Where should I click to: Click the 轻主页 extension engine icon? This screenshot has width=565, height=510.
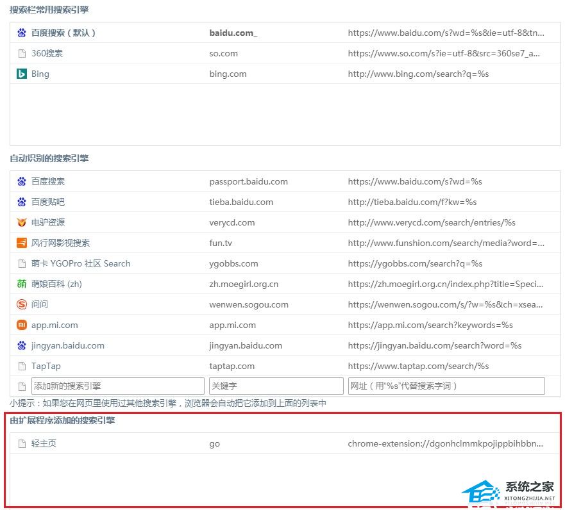[x=21, y=443]
